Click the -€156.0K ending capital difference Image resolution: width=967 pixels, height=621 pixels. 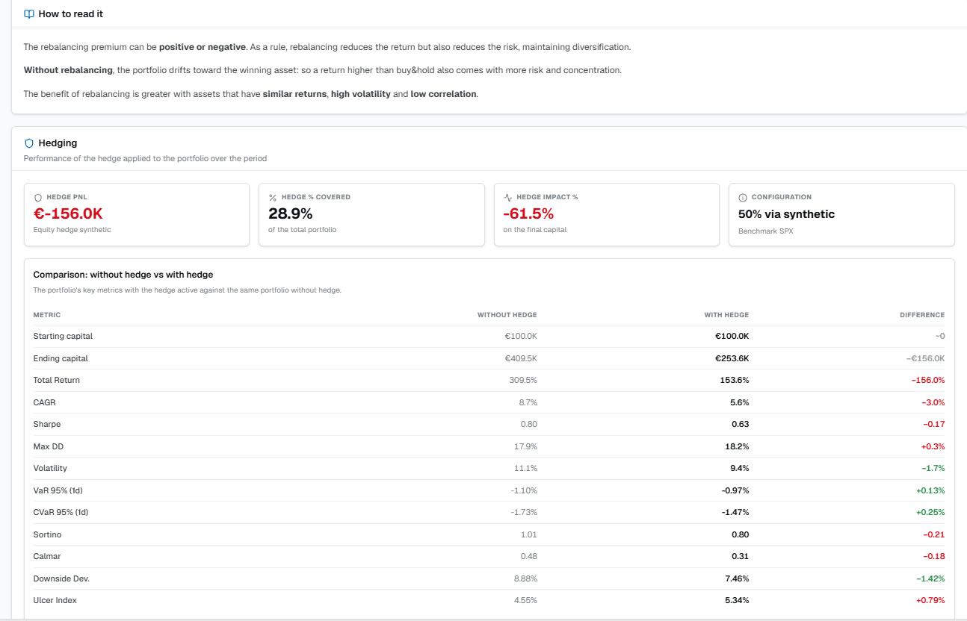[x=925, y=358]
